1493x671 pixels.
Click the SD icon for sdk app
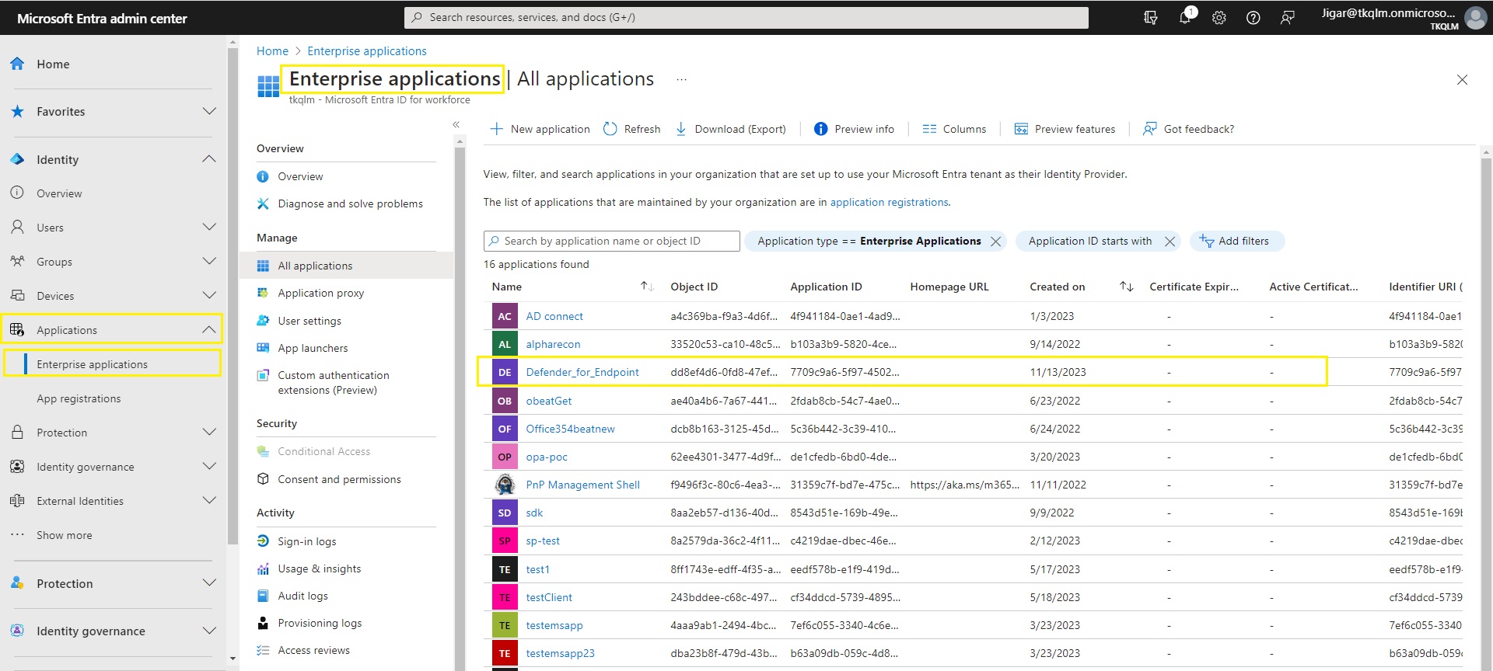pyautogui.click(x=505, y=513)
